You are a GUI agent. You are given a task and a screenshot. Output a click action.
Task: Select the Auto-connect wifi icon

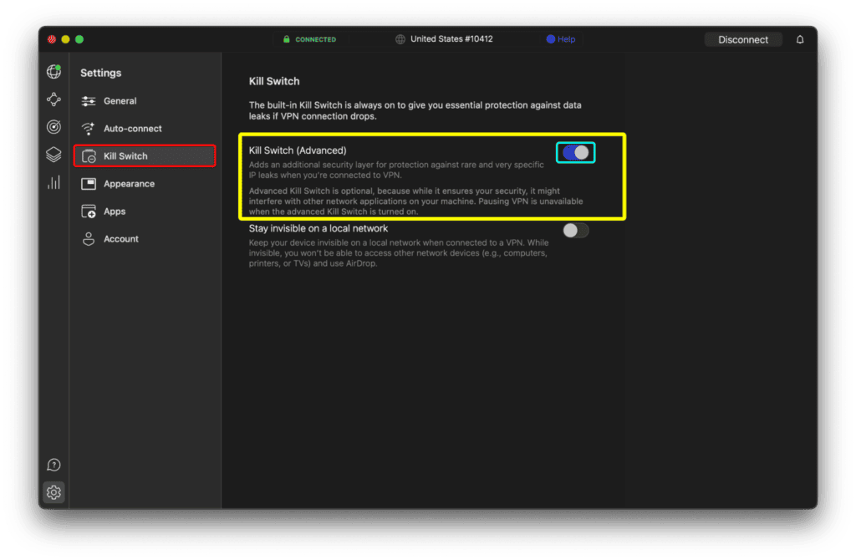pos(89,128)
